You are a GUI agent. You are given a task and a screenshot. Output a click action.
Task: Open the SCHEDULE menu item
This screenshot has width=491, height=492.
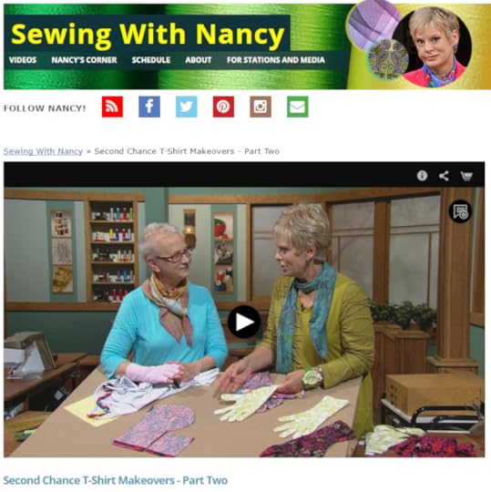click(x=151, y=60)
